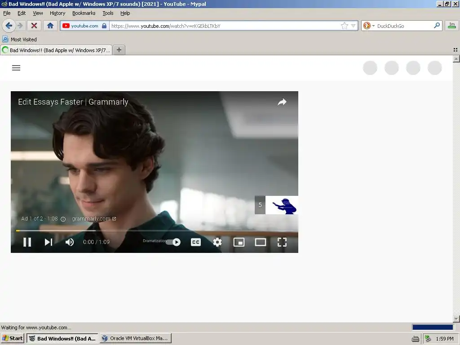Open the Tools menu
Viewport: 460px width, 345px height.
coord(108,13)
